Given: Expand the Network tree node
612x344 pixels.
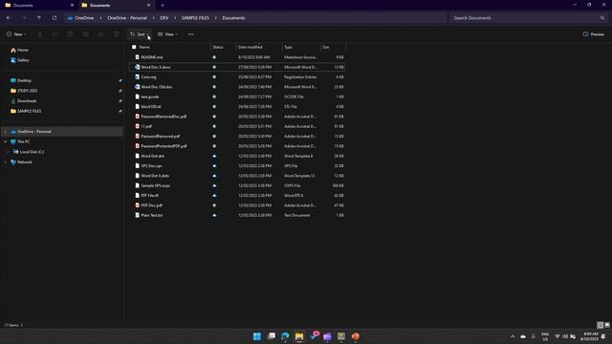Looking at the screenshot, I should (x=6, y=161).
